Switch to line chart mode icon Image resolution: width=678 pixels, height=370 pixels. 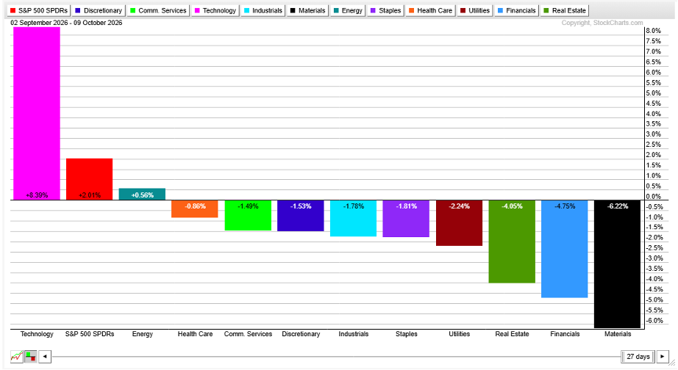pyautogui.click(x=16, y=357)
